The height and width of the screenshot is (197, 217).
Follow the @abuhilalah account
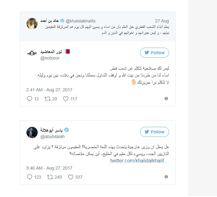click(x=154, y=132)
